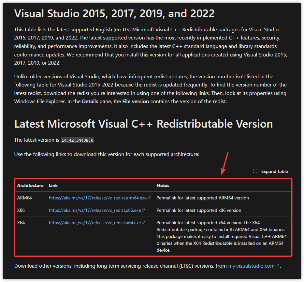The width and height of the screenshot is (304, 282).
Task: Click the Link column header
Action: point(53,185)
